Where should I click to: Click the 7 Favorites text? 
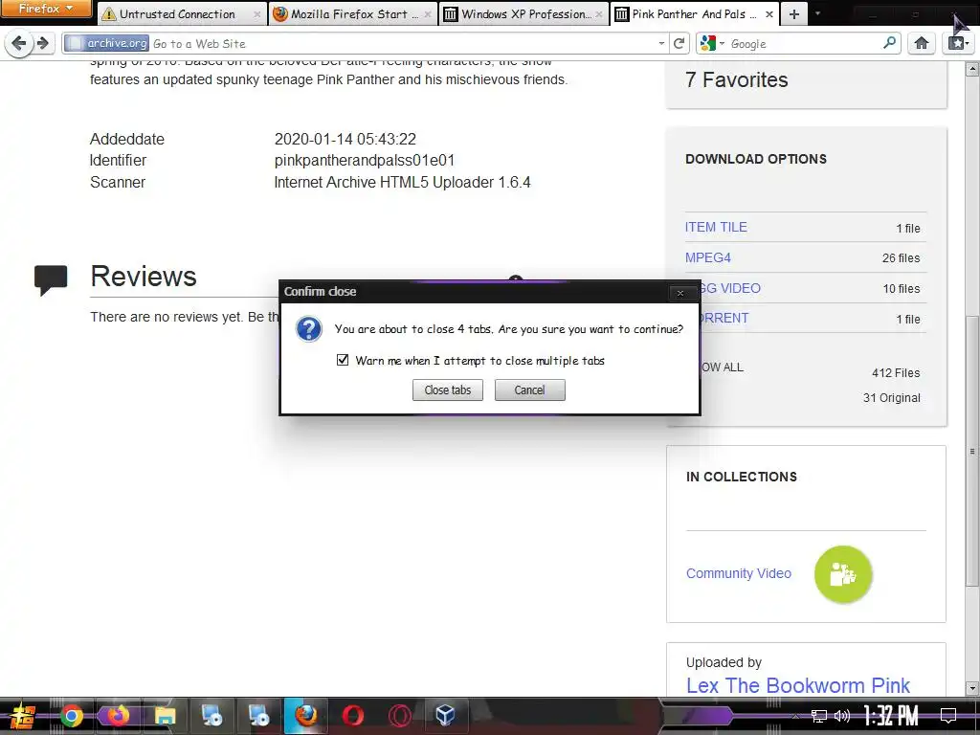(737, 80)
